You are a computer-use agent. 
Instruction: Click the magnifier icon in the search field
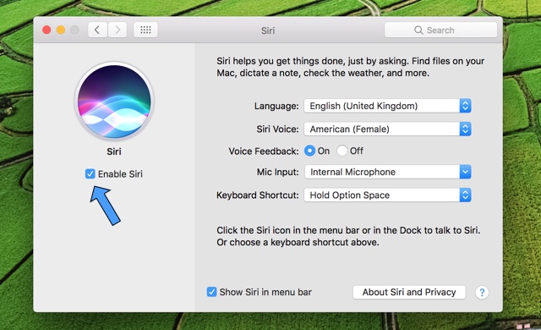click(x=418, y=30)
